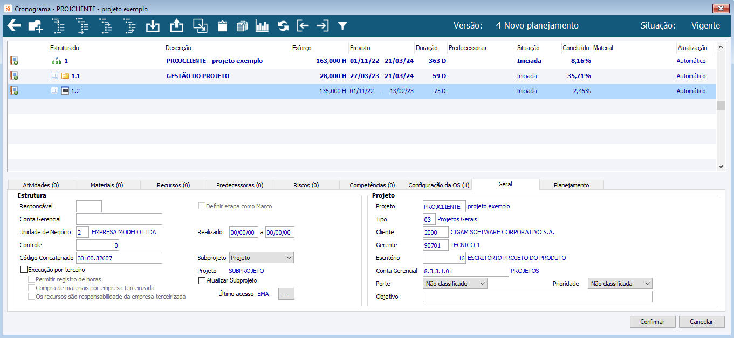Select the GESTÃO DO PROJETO description cell
The height and width of the screenshot is (338, 734).
[x=198, y=76]
